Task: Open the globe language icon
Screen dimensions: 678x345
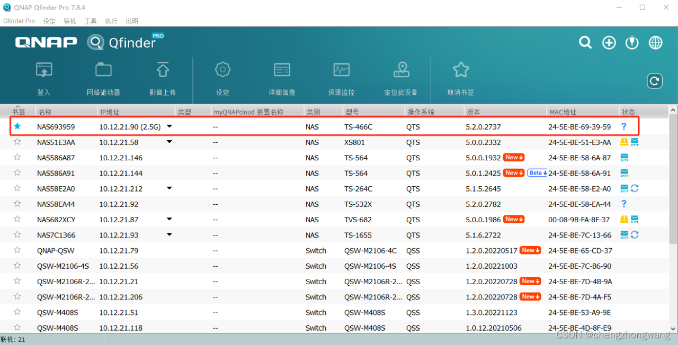Action: click(x=656, y=43)
